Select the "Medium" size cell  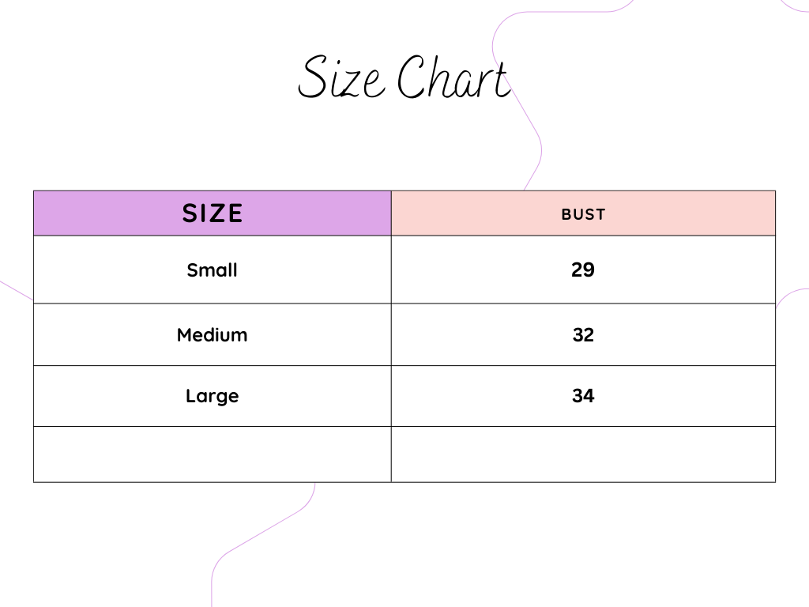(x=212, y=335)
